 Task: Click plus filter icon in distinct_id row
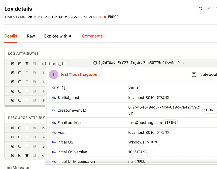pos(12,64)
